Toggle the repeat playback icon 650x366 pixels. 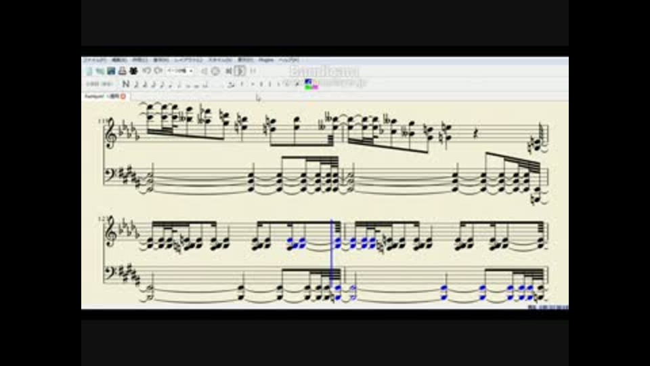coord(253,71)
